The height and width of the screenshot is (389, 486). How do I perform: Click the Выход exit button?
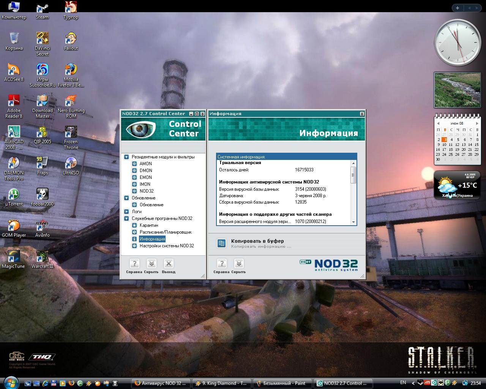click(169, 266)
